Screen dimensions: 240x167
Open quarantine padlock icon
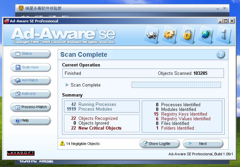[187, 35]
